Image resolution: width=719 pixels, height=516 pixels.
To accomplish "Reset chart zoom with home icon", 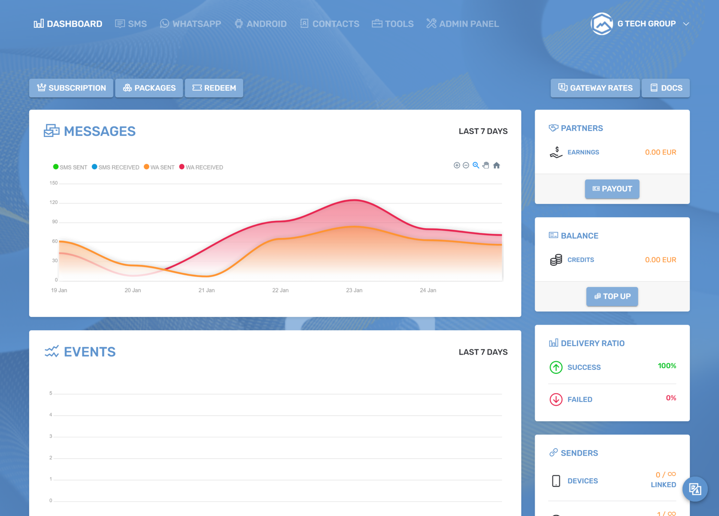I will click(497, 165).
